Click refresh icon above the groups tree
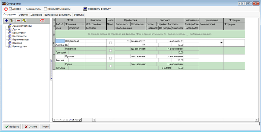This screenshot has width=261, height=132. click(x=42, y=21)
